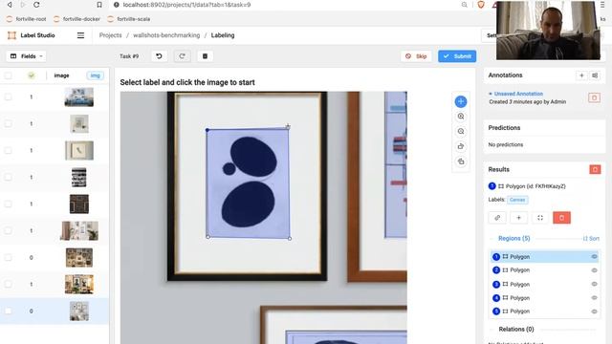Screen dimensions: 612x344
Task: Click the img column type badge
Action: [x=96, y=75]
